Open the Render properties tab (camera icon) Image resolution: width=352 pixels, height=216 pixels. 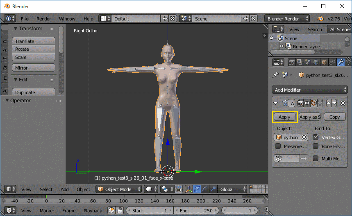pyautogui.click(x=292, y=63)
